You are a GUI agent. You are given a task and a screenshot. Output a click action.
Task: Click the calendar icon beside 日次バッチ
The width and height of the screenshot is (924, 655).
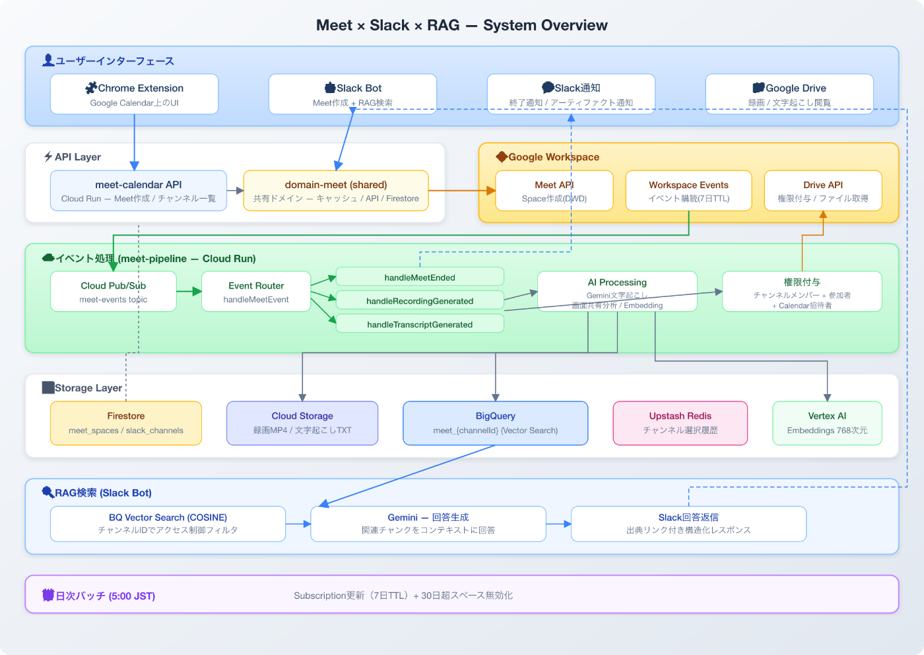[48, 596]
